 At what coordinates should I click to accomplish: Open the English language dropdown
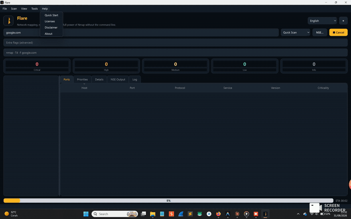[322, 21]
